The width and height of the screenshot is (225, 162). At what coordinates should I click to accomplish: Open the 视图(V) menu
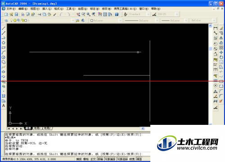point(35,9)
